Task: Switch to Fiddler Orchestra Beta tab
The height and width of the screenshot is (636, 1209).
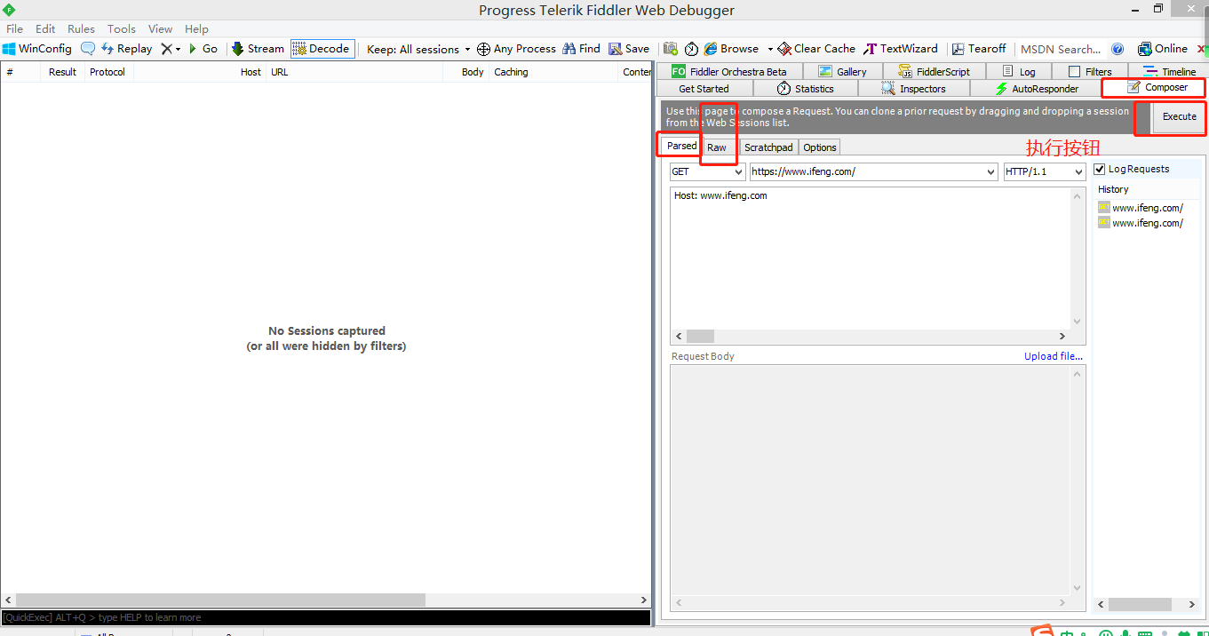Action: (729, 72)
